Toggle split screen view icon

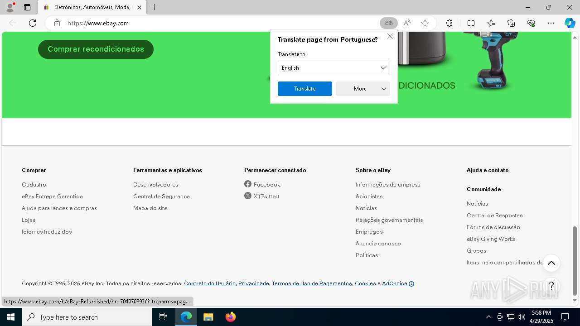pos(471,23)
